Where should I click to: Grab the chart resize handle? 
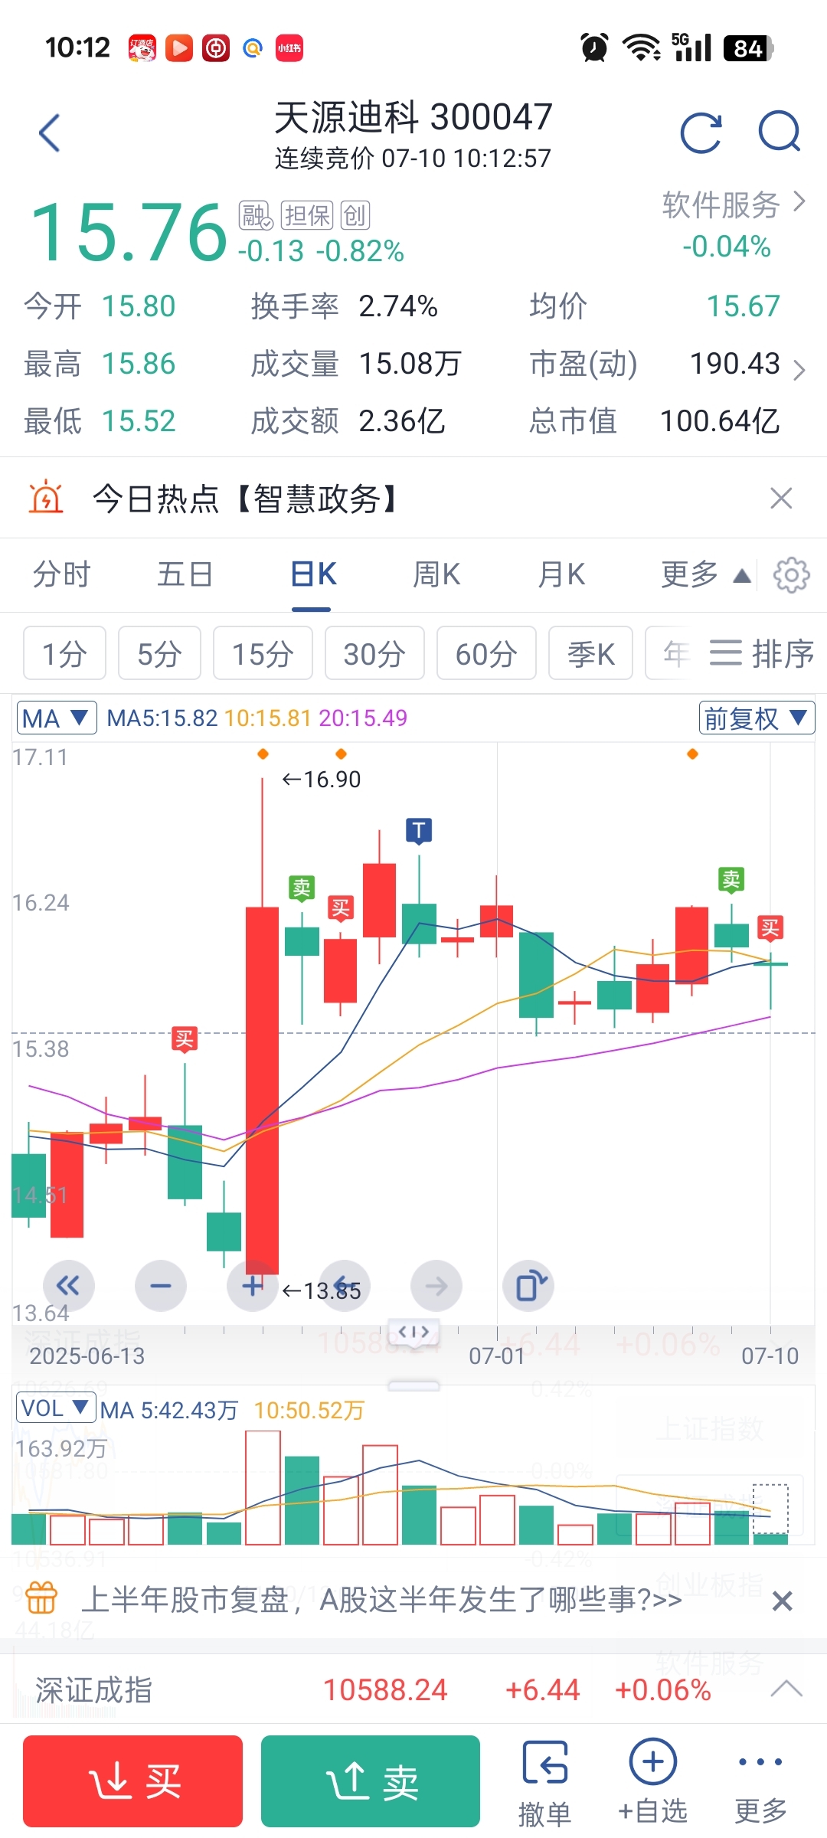pyautogui.click(x=413, y=1386)
